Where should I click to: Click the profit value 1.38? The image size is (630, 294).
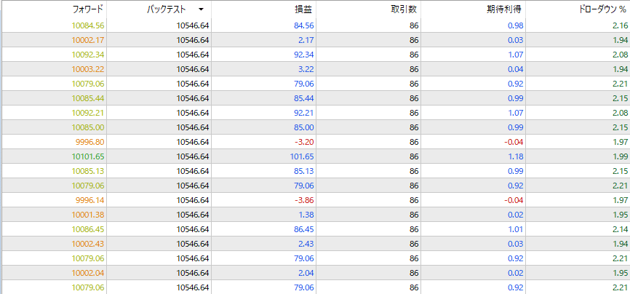click(x=306, y=215)
